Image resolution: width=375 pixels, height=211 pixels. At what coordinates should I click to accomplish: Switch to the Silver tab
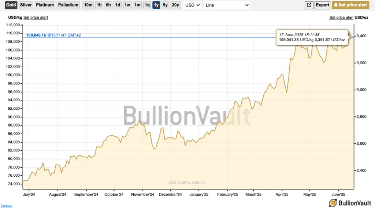pyautogui.click(x=26, y=5)
